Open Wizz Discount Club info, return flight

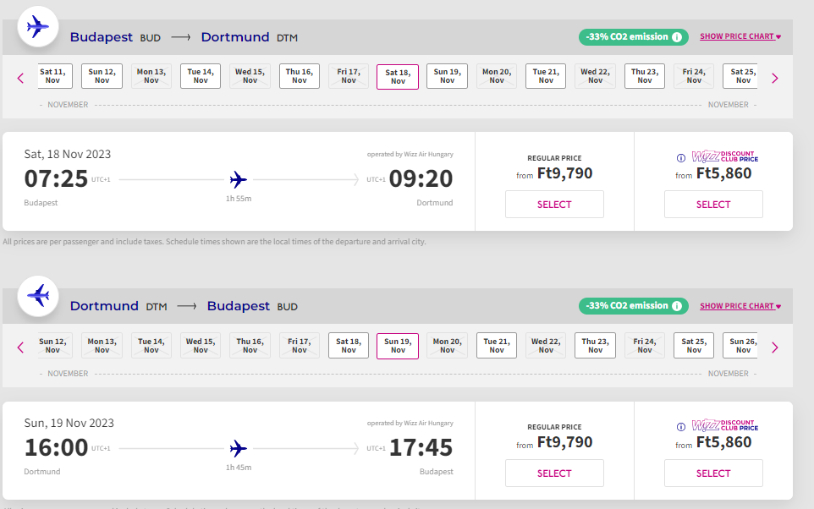coord(680,426)
